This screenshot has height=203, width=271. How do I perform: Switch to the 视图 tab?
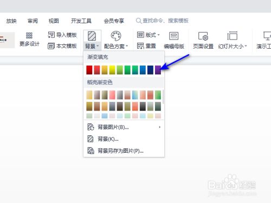coord(54,21)
